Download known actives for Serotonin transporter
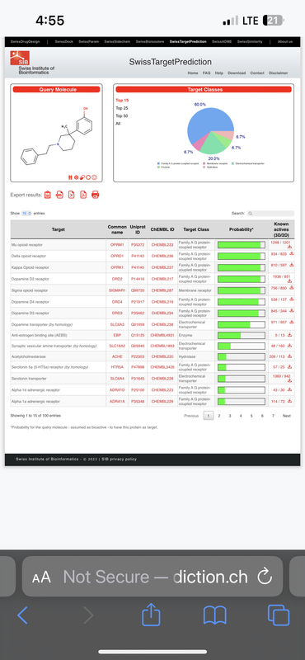The width and height of the screenshot is (305, 660). coord(289,380)
